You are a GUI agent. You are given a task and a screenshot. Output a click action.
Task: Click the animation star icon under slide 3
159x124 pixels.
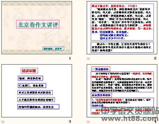3,122
